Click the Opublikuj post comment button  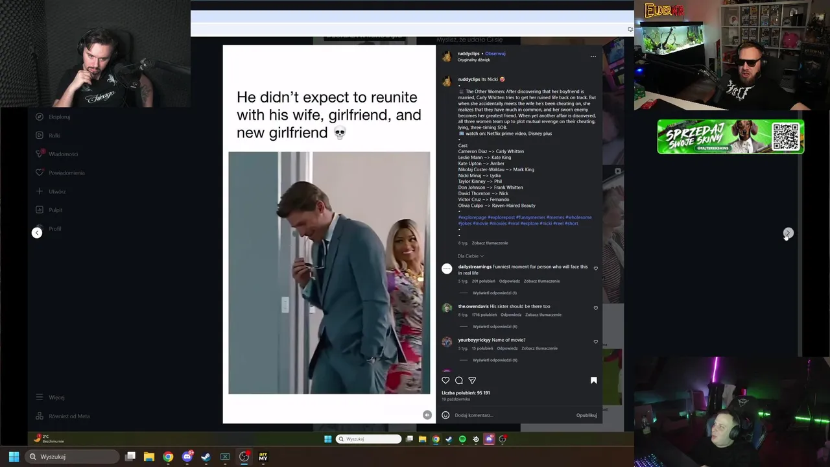tap(587, 415)
